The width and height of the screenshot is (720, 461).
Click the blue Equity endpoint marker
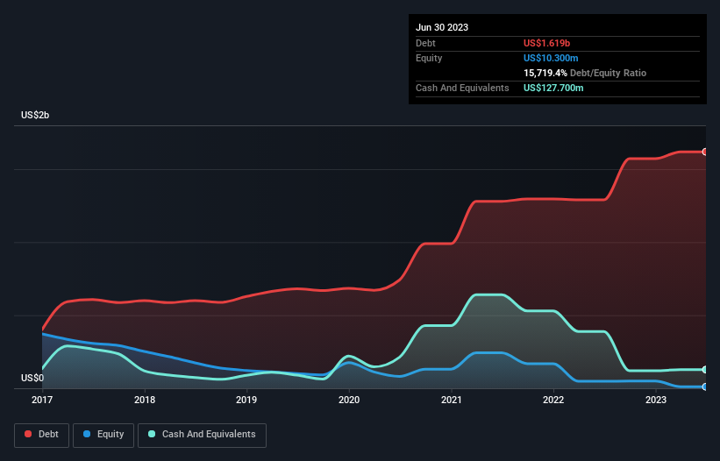[705, 387]
